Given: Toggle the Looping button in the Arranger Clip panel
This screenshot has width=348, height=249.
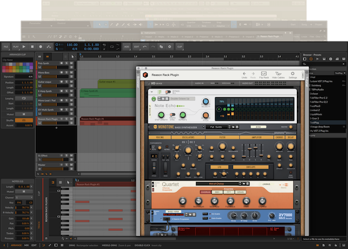Looking at the screenshot, I should (x=23, y=98).
